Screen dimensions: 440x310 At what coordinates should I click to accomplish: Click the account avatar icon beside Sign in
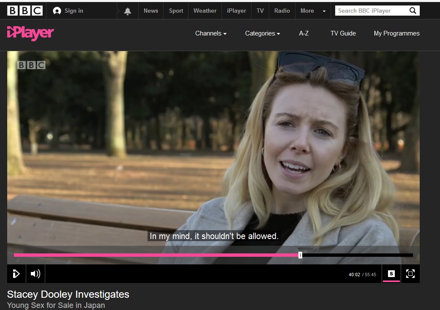[x=57, y=11]
